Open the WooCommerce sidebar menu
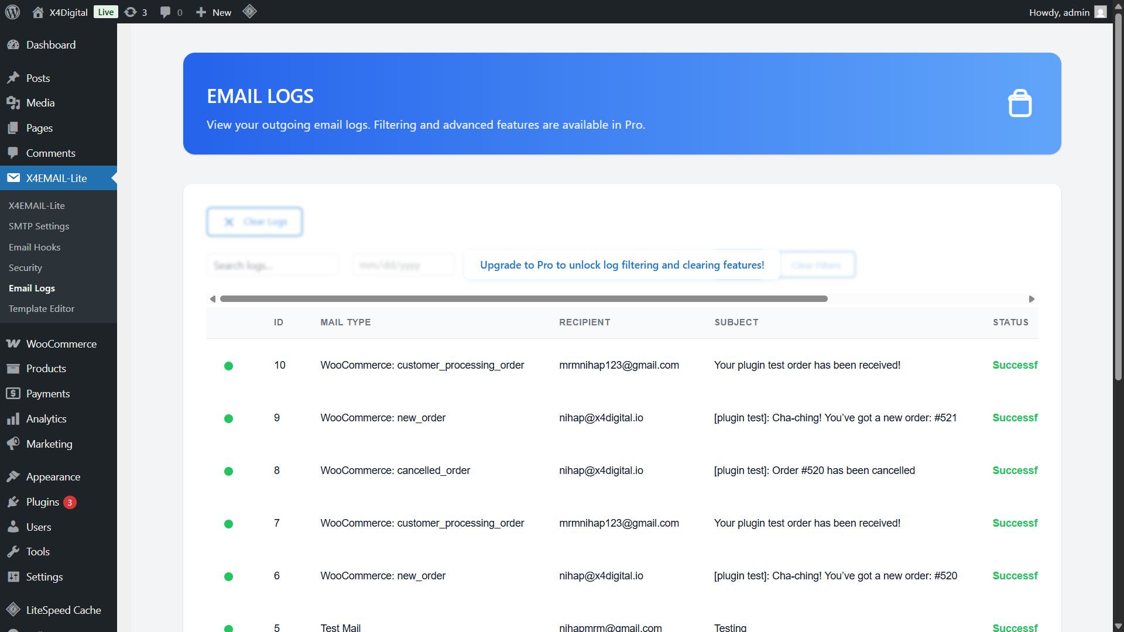 61,344
